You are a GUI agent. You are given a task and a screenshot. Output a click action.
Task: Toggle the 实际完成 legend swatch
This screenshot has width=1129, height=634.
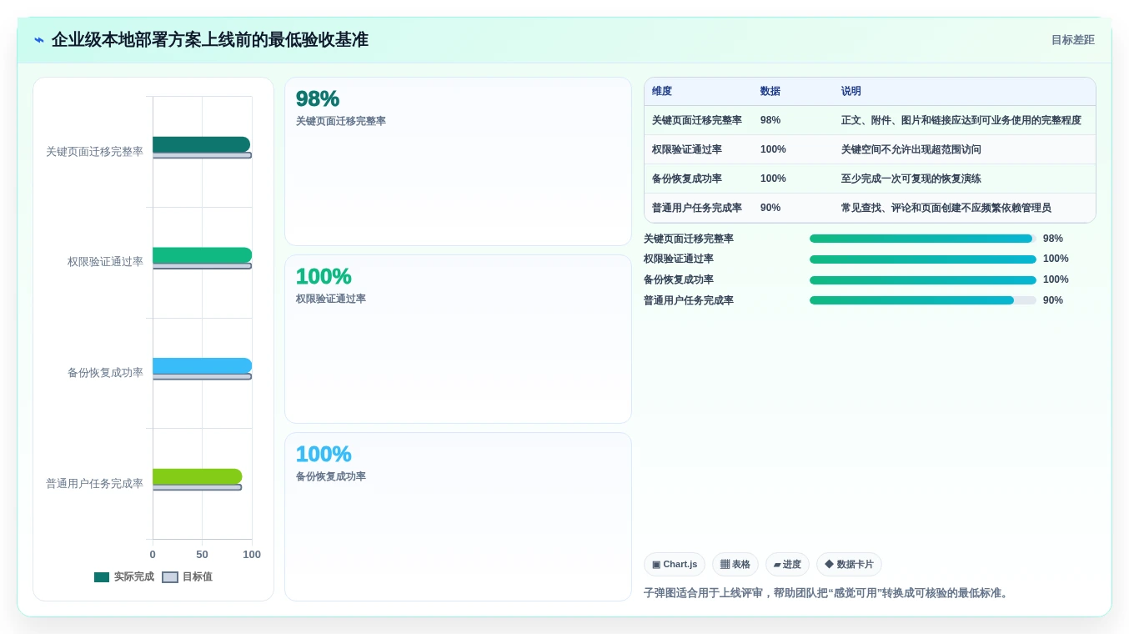(102, 577)
